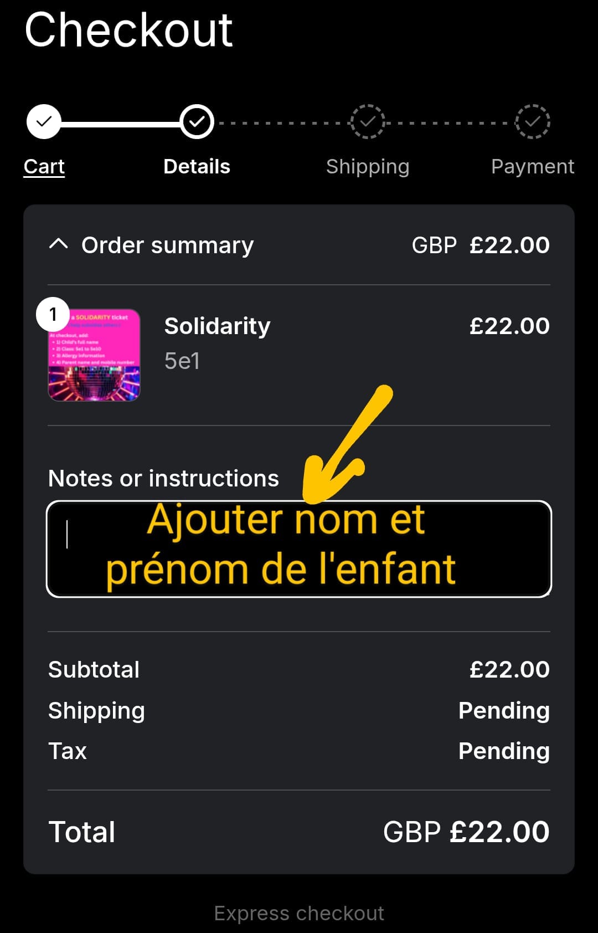
Task: Click the quantity badge on ticket image
Action: pyautogui.click(x=53, y=314)
